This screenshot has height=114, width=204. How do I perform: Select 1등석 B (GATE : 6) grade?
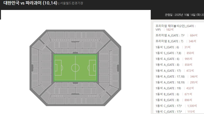click(167, 94)
